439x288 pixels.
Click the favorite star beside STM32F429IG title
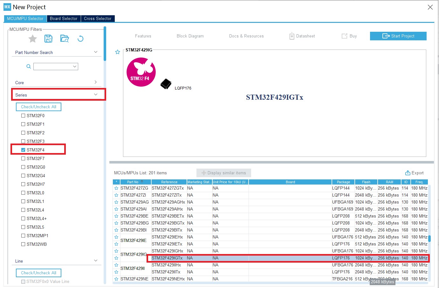pos(118,52)
